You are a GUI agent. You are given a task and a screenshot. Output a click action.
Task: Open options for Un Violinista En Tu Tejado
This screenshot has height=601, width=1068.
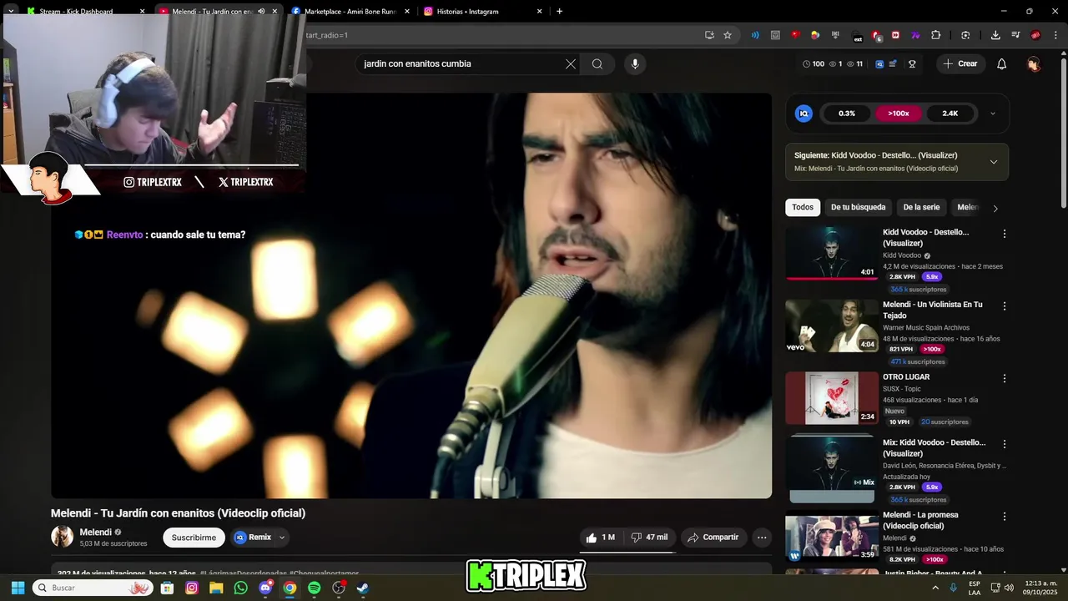tap(1005, 306)
